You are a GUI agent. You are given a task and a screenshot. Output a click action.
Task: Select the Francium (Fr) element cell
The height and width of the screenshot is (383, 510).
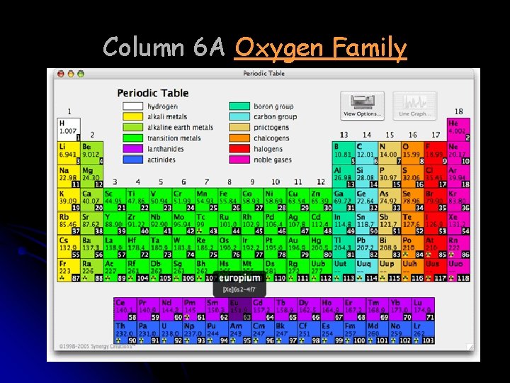point(69,270)
